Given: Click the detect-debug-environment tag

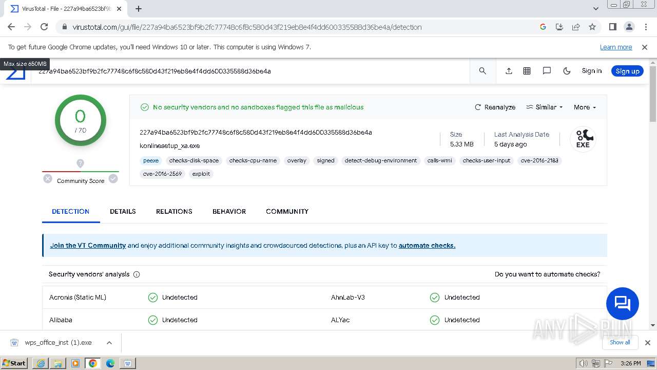Looking at the screenshot, I should [x=381, y=160].
